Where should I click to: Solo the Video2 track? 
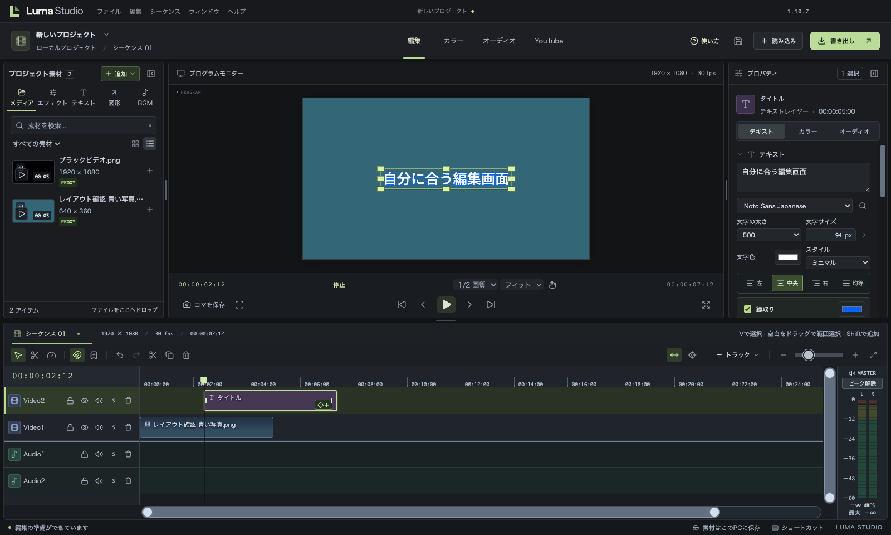click(114, 401)
